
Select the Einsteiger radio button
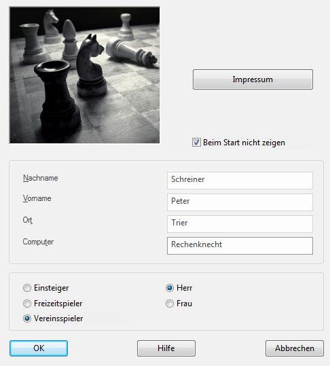pos(27,288)
